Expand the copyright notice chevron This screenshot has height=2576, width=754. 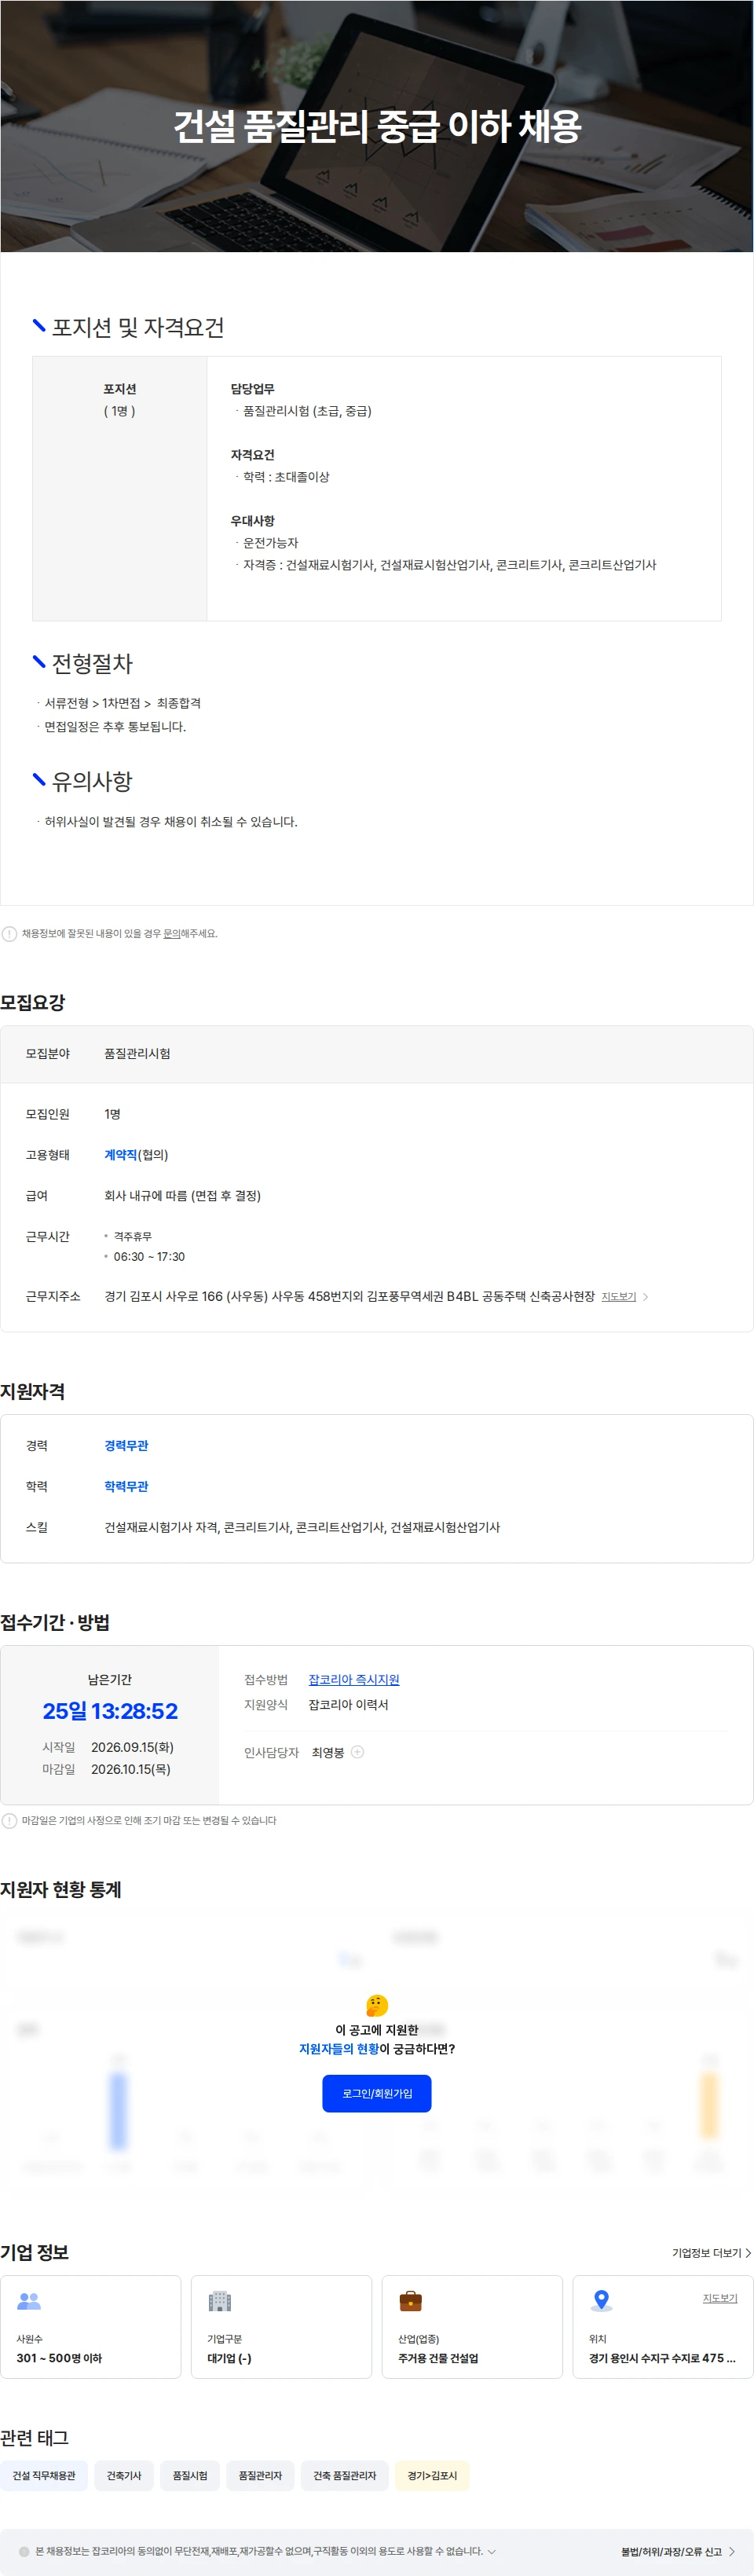coord(491,2551)
